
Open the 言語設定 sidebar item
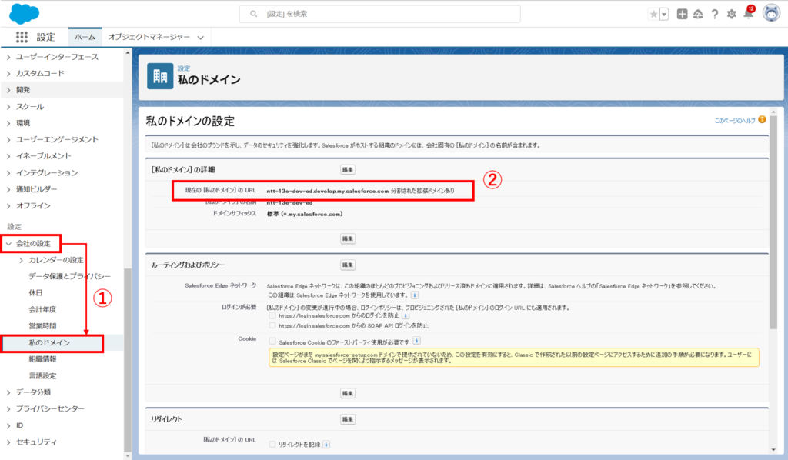(43, 375)
